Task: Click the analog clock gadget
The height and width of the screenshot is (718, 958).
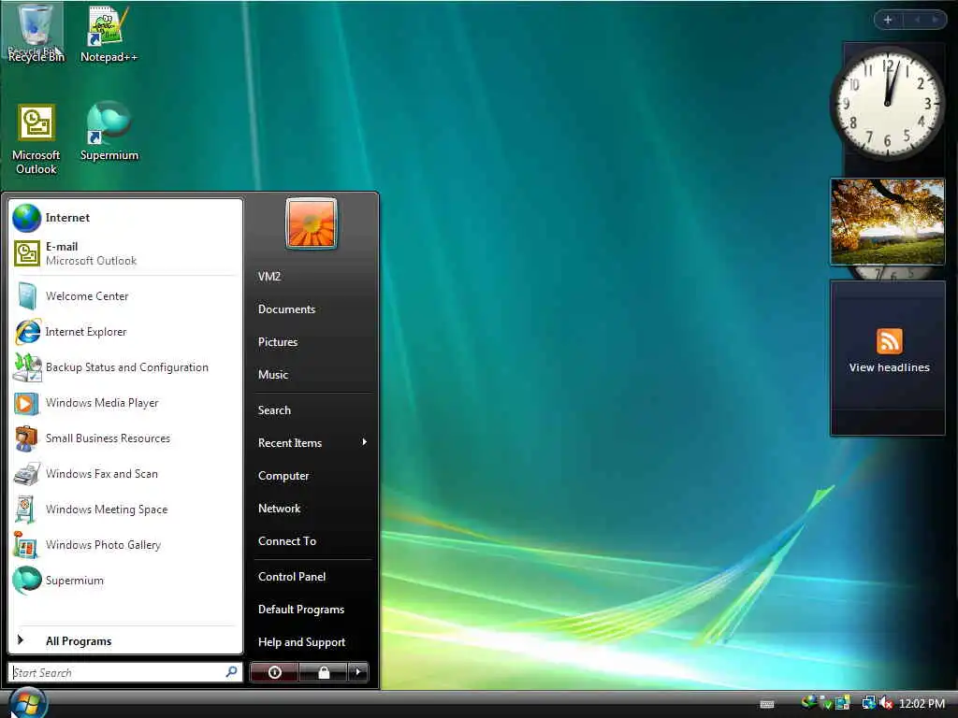Action: tap(888, 103)
